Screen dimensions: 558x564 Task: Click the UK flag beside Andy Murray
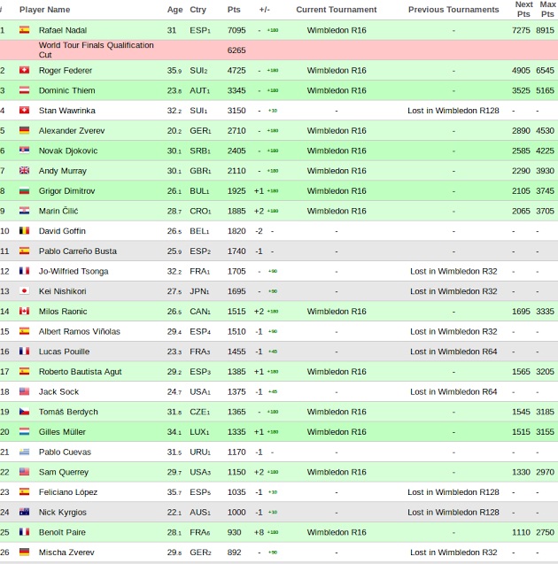(24, 171)
